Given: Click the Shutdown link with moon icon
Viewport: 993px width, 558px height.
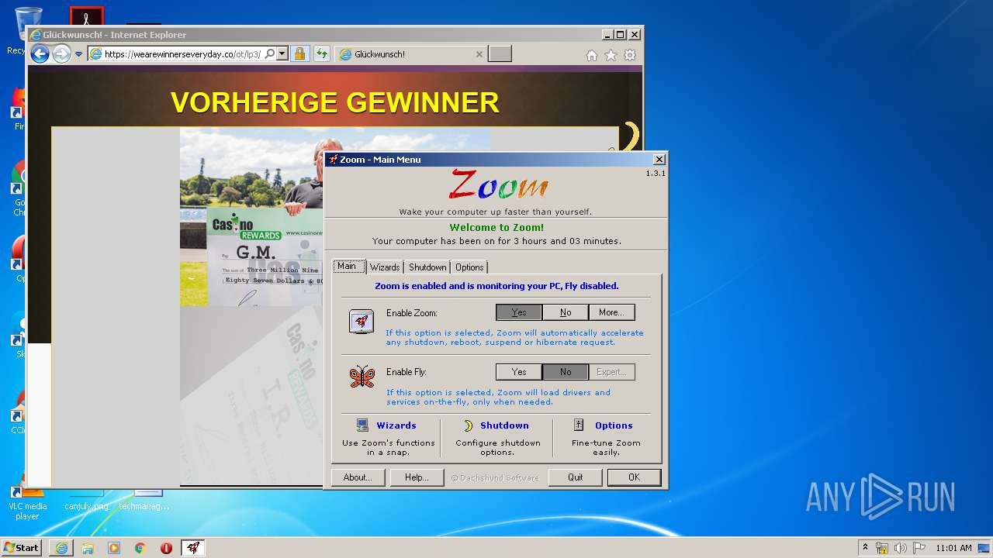Looking at the screenshot, I should [504, 425].
